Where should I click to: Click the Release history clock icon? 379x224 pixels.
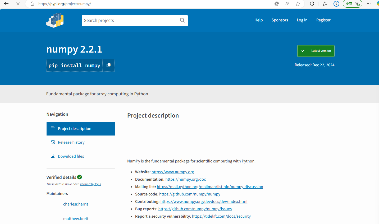click(53, 142)
